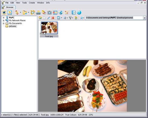
Task: Open the Search magnifier icon in toolbar
Action: (33, 13)
